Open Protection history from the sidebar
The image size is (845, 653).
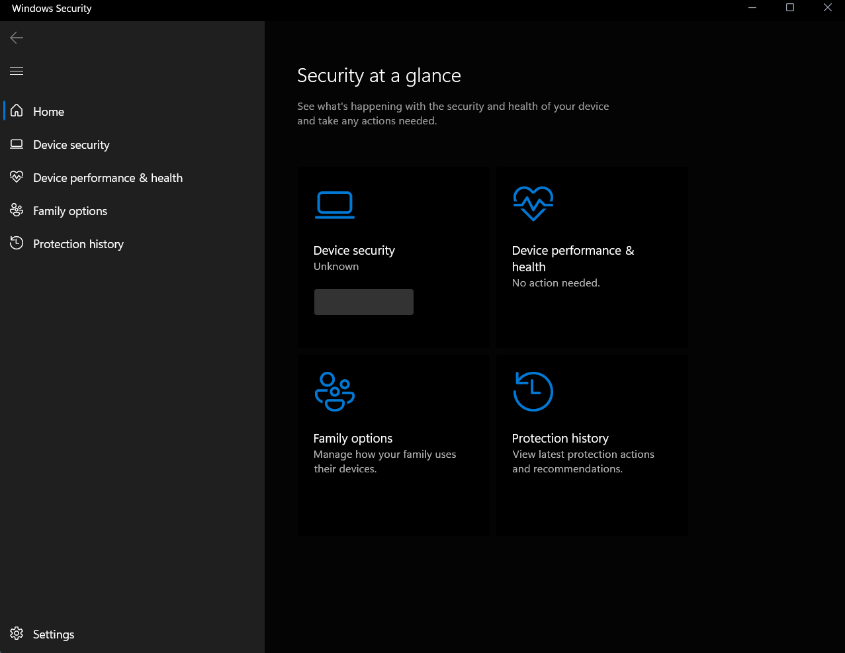(x=132, y=243)
